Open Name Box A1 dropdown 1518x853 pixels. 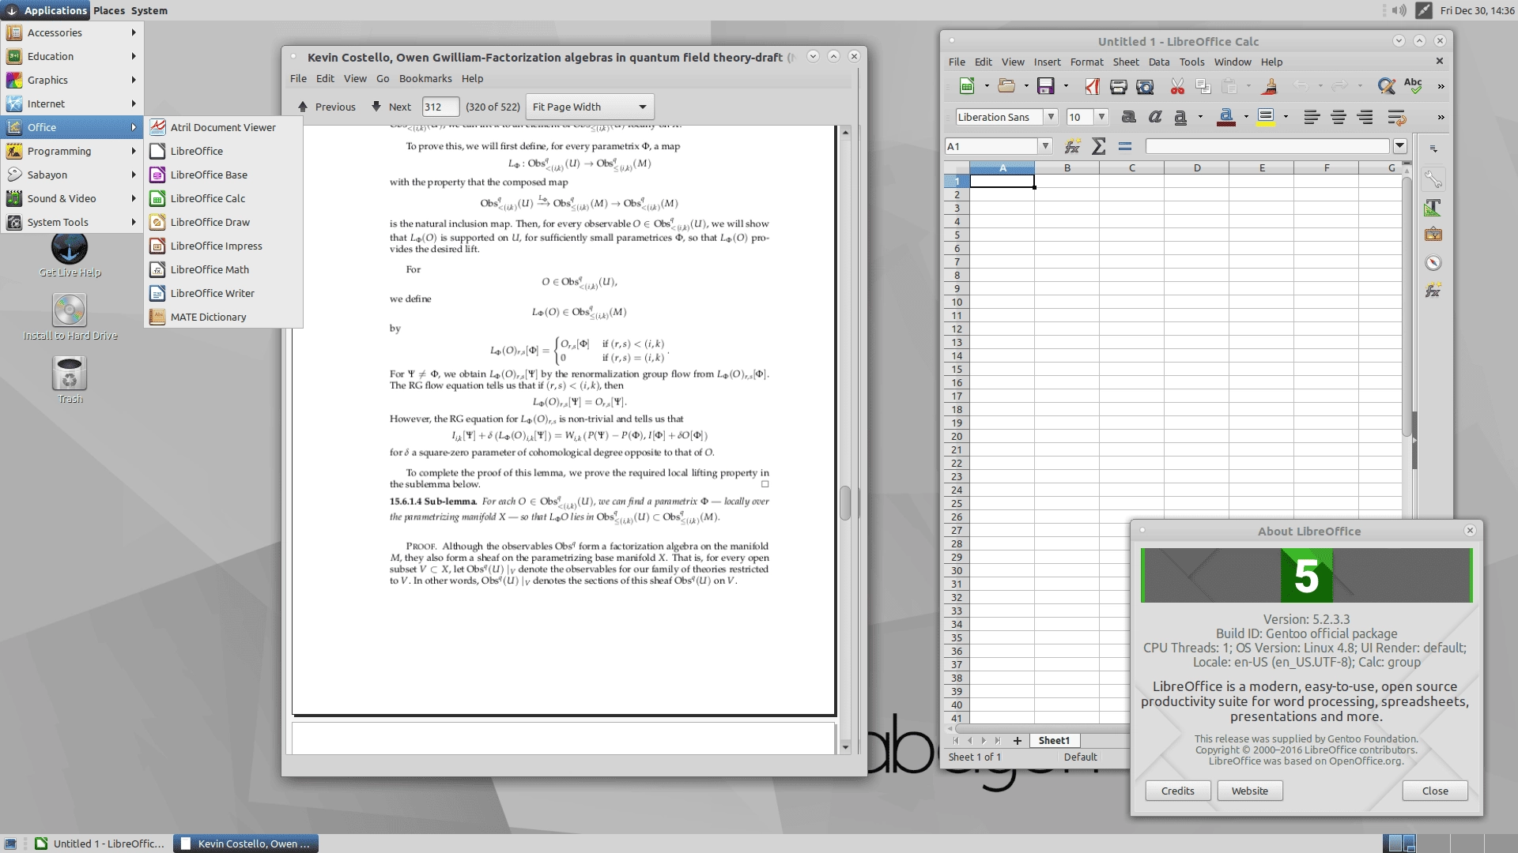tap(1045, 146)
